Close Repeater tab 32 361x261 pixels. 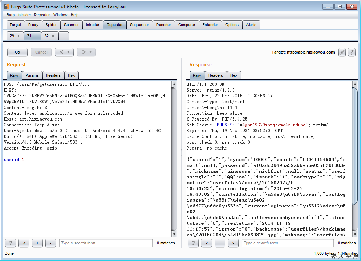[x=53, y=36]
